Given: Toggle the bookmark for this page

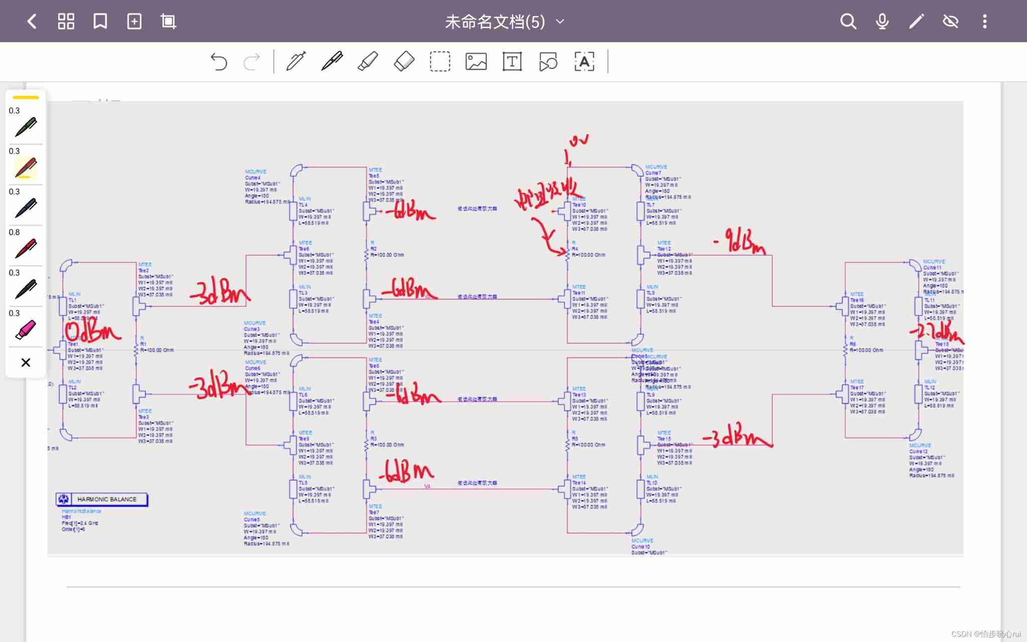Looking at the screenshot, I should [x=100, y=22].
